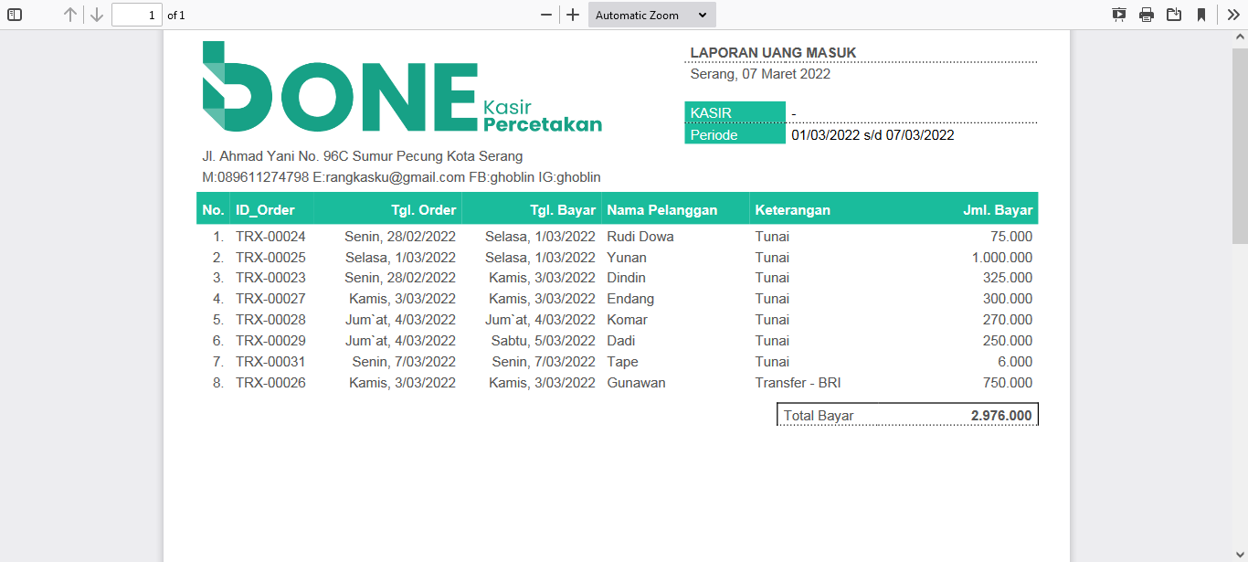
Task: Click the amount 270.000
Action: coord(1008,320)
